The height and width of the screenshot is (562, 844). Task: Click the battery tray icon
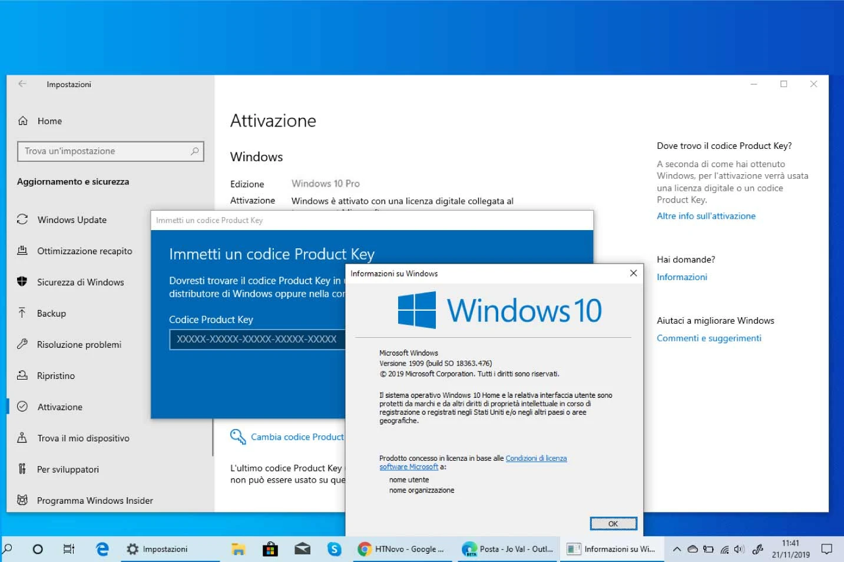coord(709,549)
